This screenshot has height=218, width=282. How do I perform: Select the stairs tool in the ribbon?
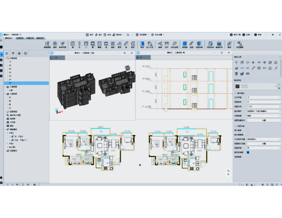(113, 44)
